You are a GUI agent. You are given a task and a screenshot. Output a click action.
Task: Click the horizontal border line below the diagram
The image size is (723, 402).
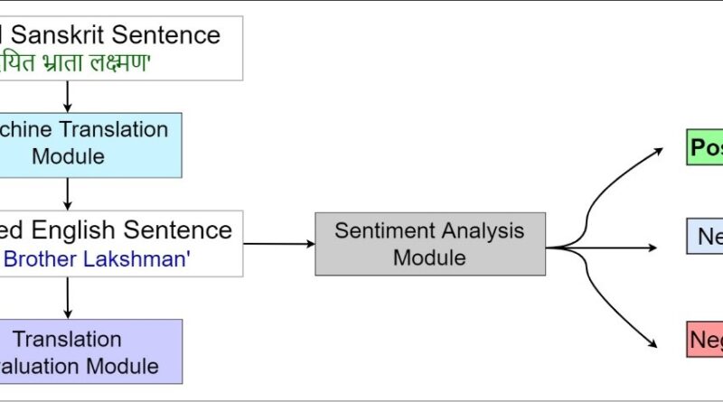(361, 399)
